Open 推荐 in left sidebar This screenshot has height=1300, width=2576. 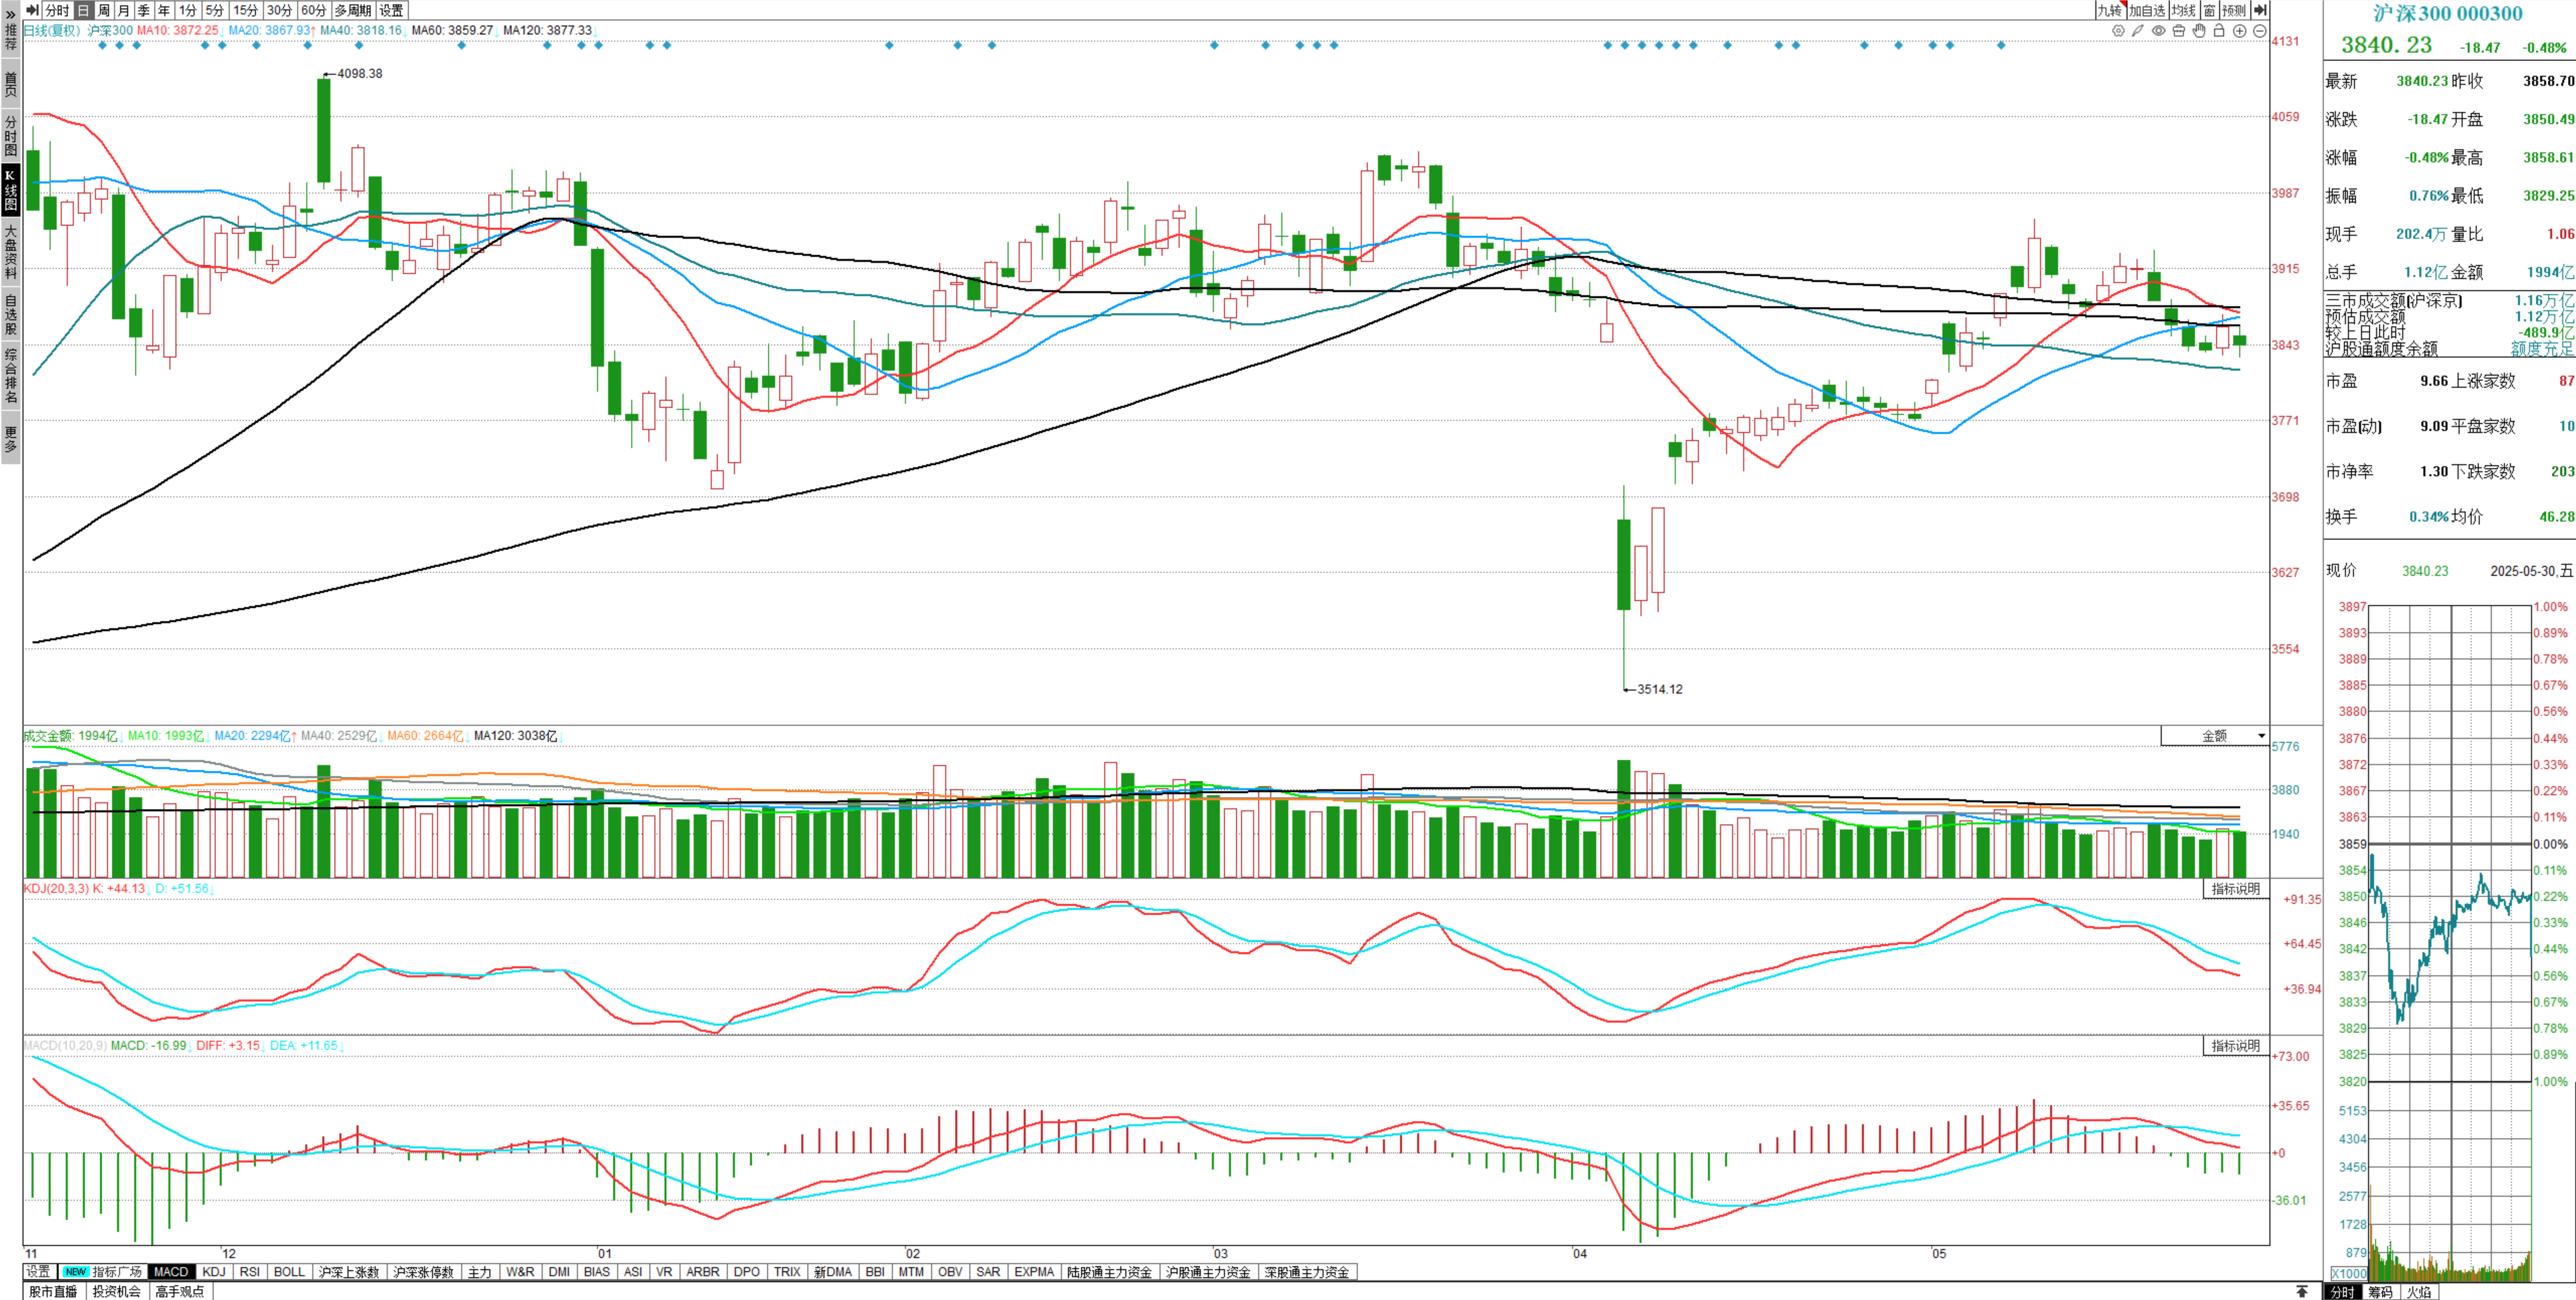11,37
